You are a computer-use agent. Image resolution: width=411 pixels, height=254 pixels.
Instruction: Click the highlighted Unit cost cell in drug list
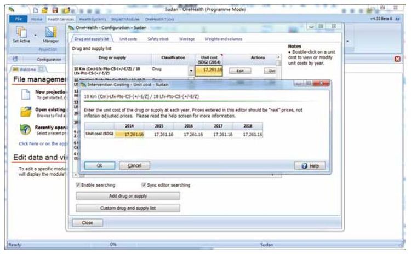pos(209,71)
